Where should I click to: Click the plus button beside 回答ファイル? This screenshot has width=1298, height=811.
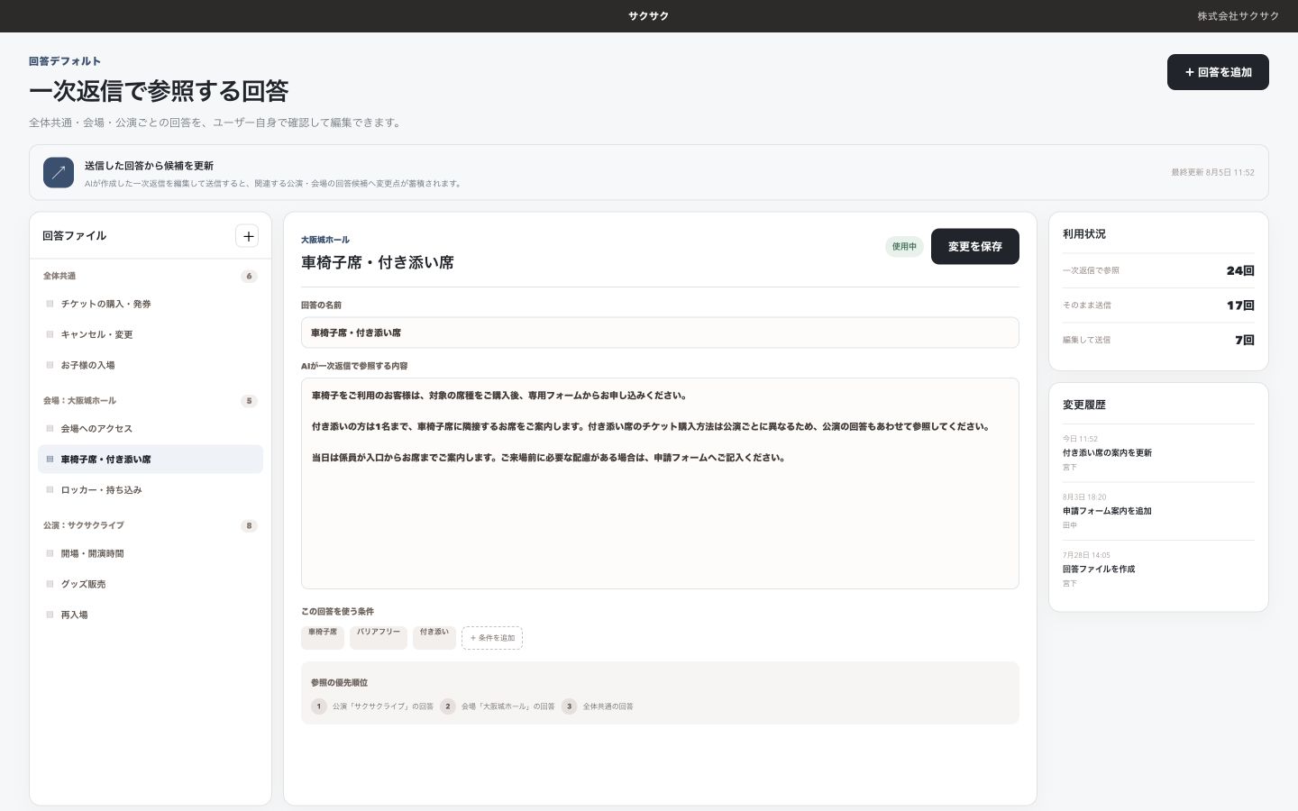[247, 236]
